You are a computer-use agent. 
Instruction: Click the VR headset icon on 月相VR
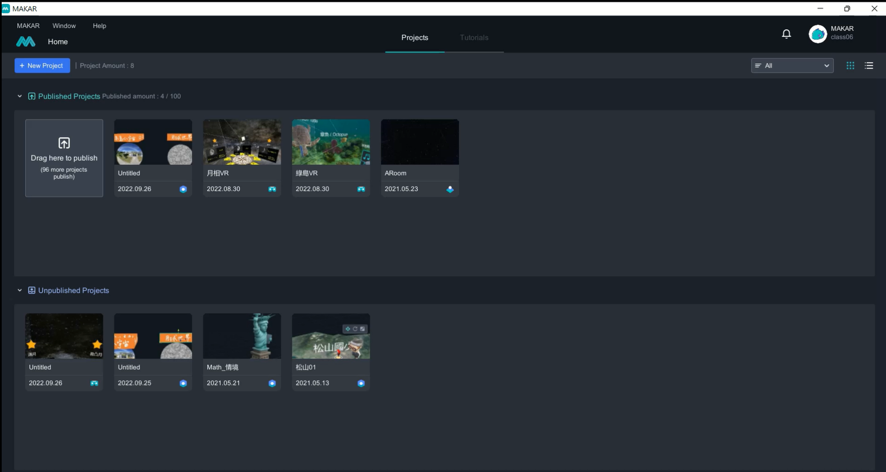tap(272, 189)
